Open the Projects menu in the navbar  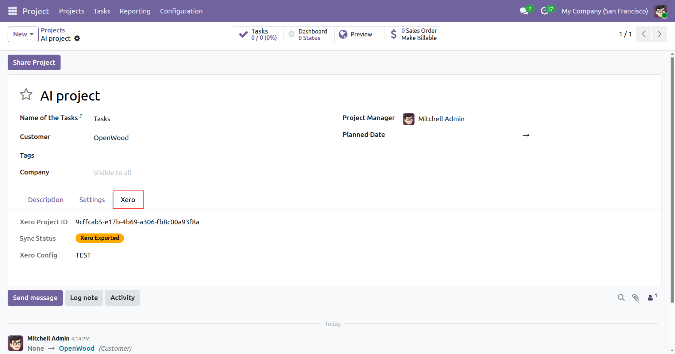pos(72,11)
